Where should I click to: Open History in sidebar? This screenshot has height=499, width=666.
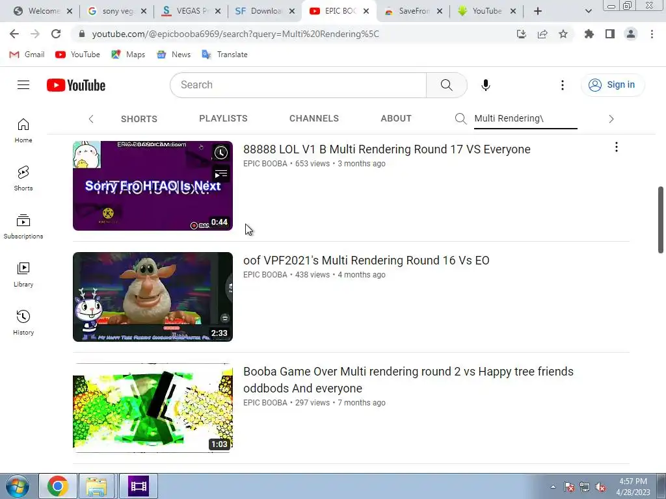(23, 322)
